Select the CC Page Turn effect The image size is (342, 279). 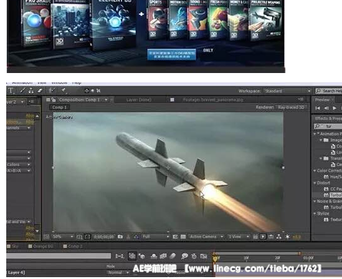click(x=333, y=189)
